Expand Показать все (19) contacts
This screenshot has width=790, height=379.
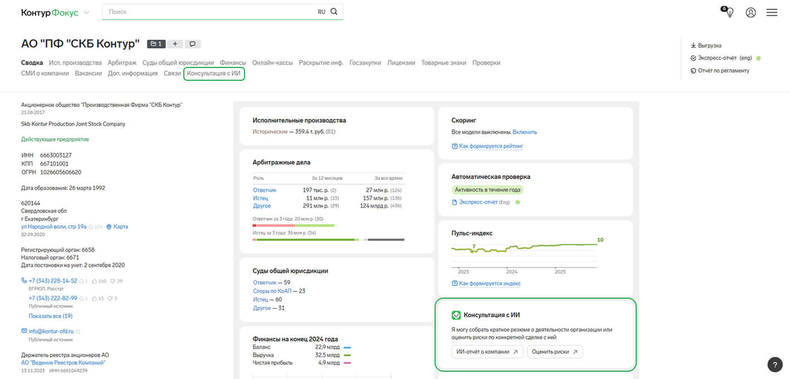click(x=51, y=316)
